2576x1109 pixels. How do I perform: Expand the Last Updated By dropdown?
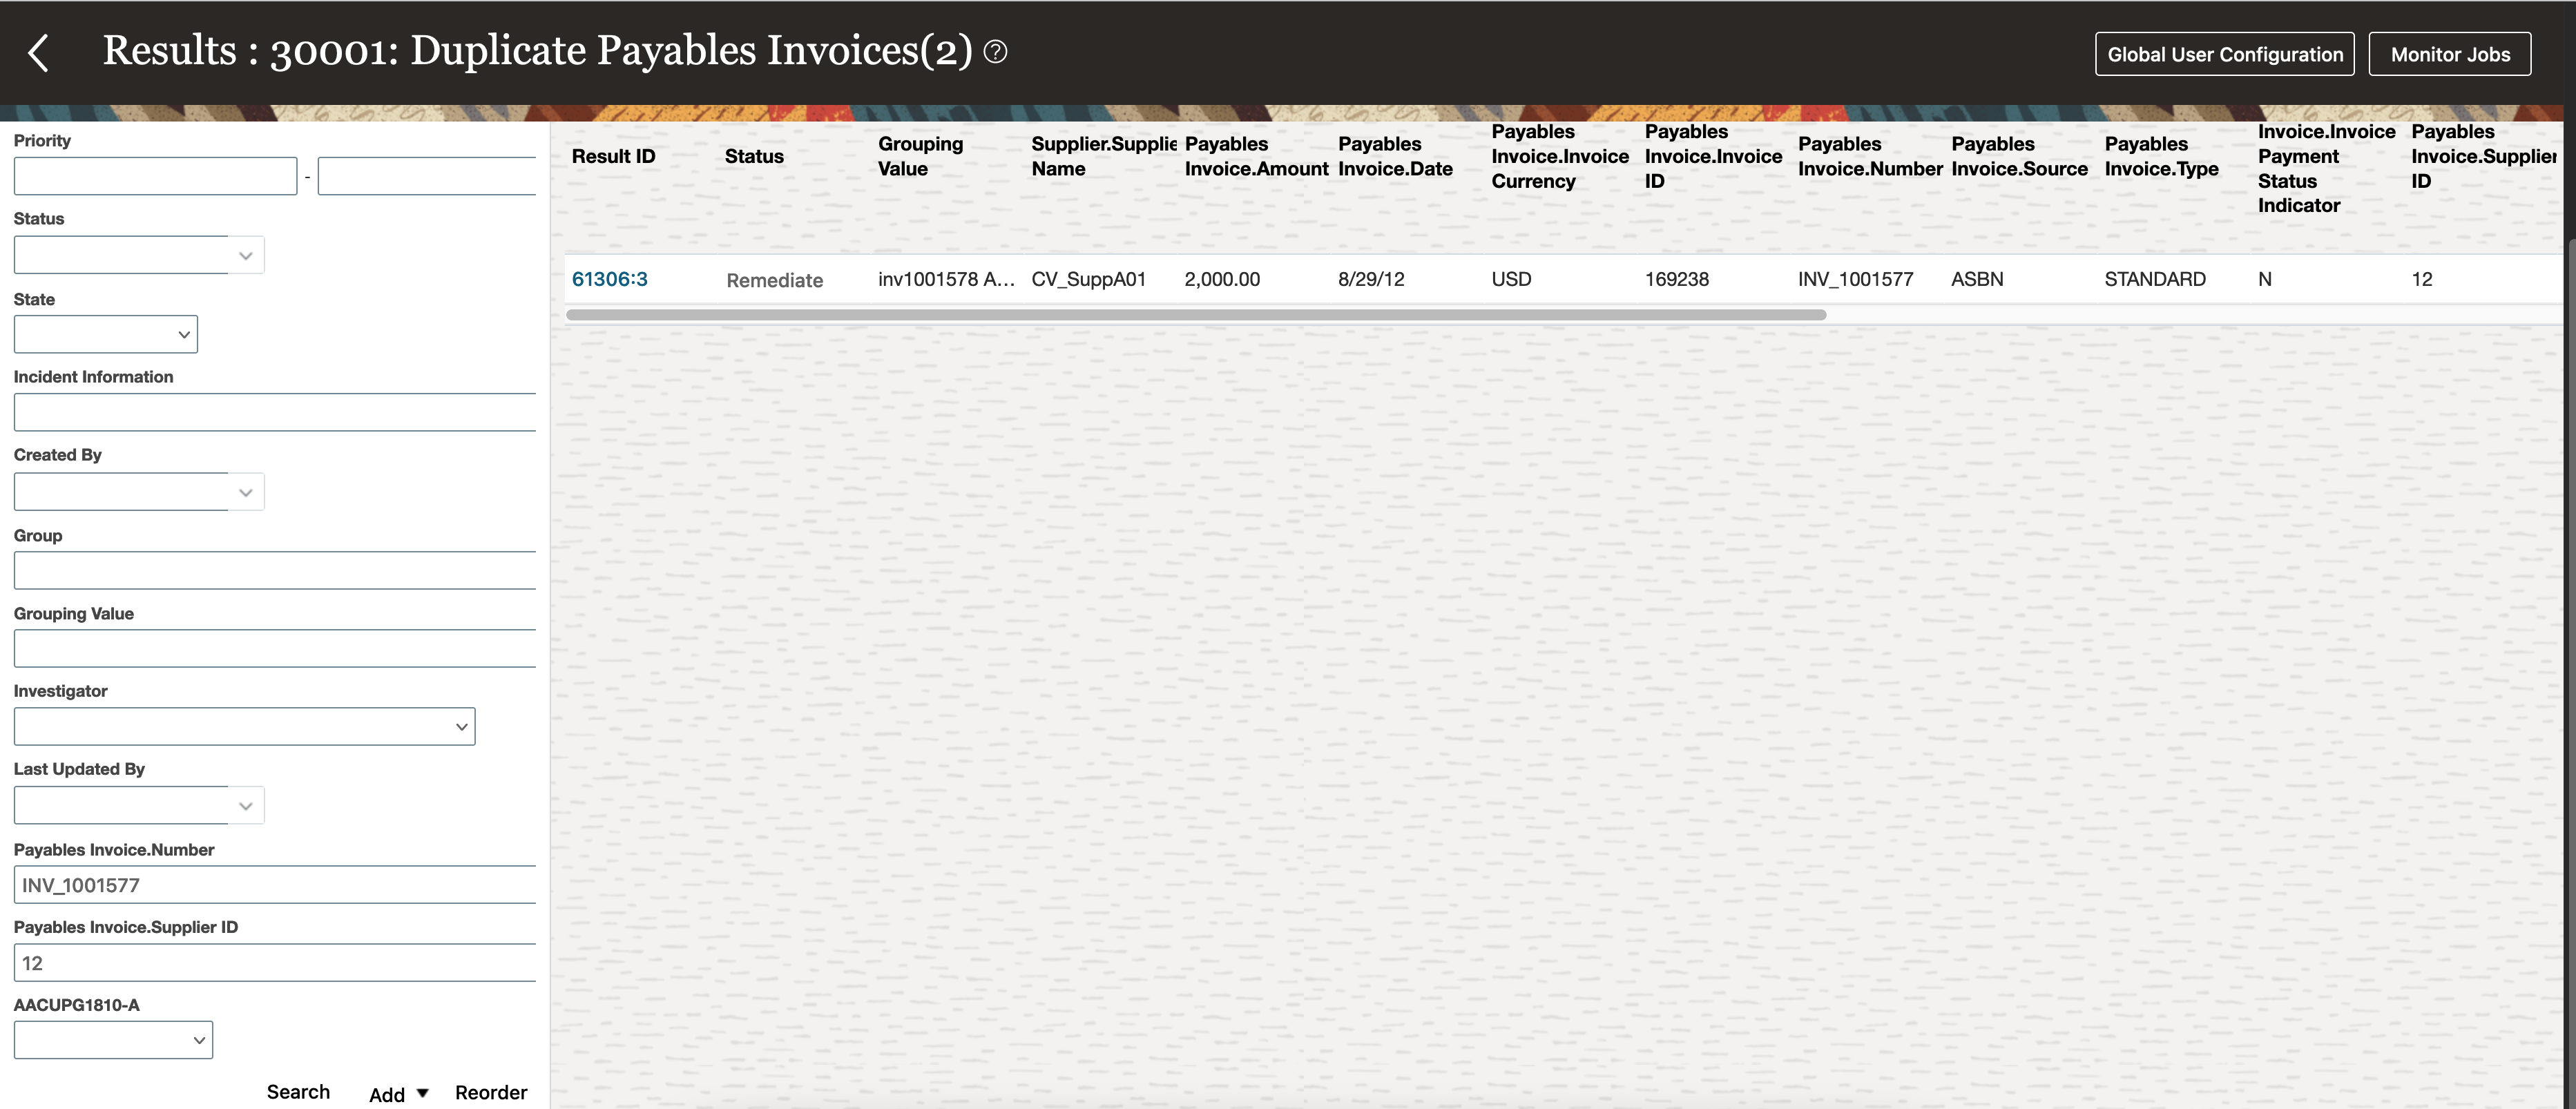[245, 806]
